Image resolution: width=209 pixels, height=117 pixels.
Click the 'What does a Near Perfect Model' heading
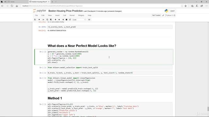click(x=82, y=46)
